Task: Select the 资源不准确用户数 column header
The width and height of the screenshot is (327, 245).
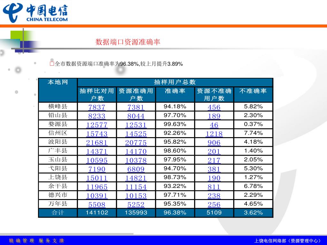Action: point(214,94)
